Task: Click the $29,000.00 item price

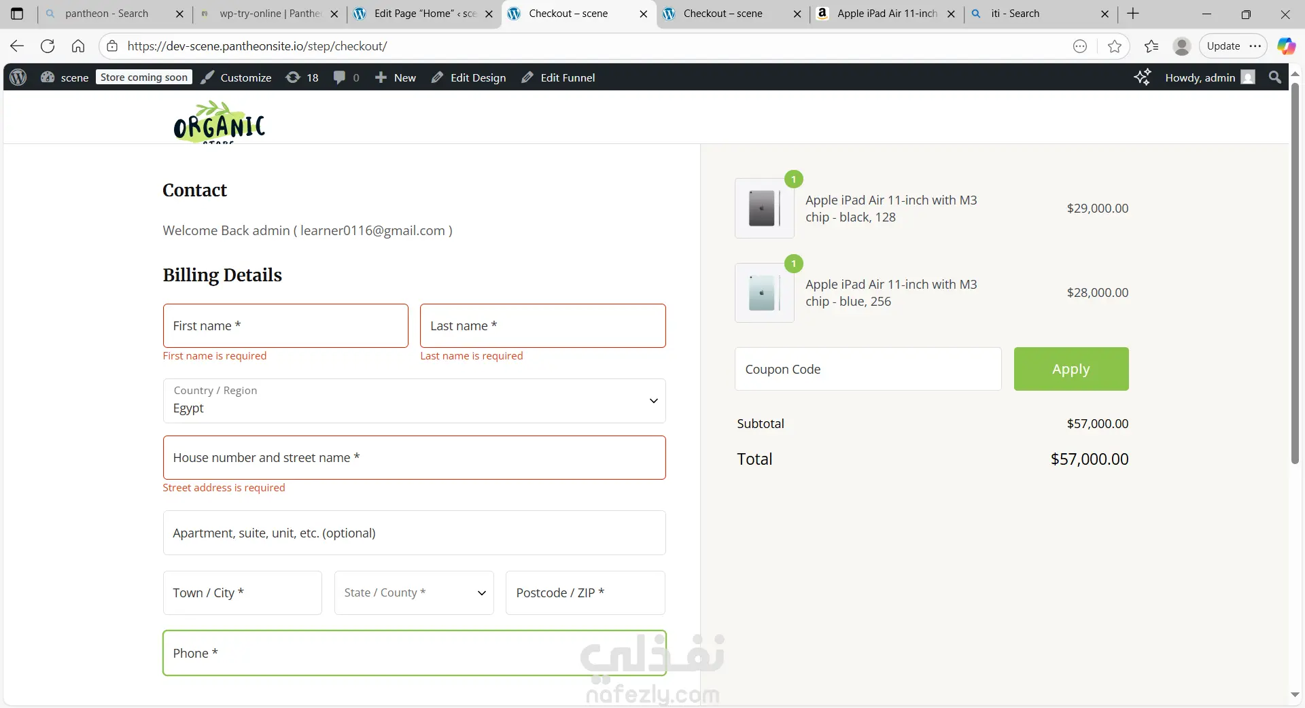Action: point(1098,209)
